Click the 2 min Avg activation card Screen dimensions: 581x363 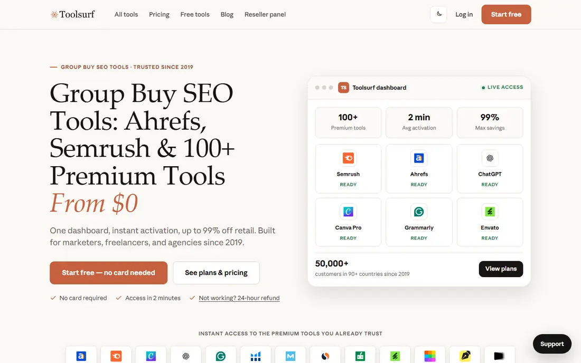(x=419, y=122)
